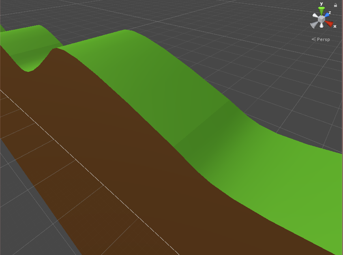
Task: Click the white cone below the gizmo cube
Action: tap(321, 25)
